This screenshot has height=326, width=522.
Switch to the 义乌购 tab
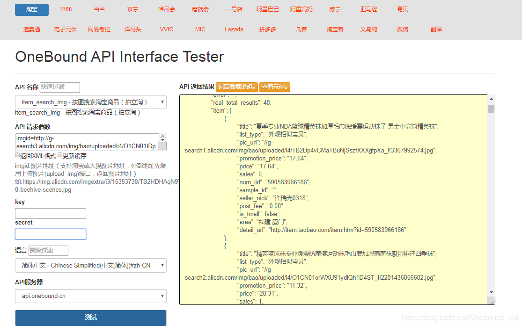[x=369, y=29]
